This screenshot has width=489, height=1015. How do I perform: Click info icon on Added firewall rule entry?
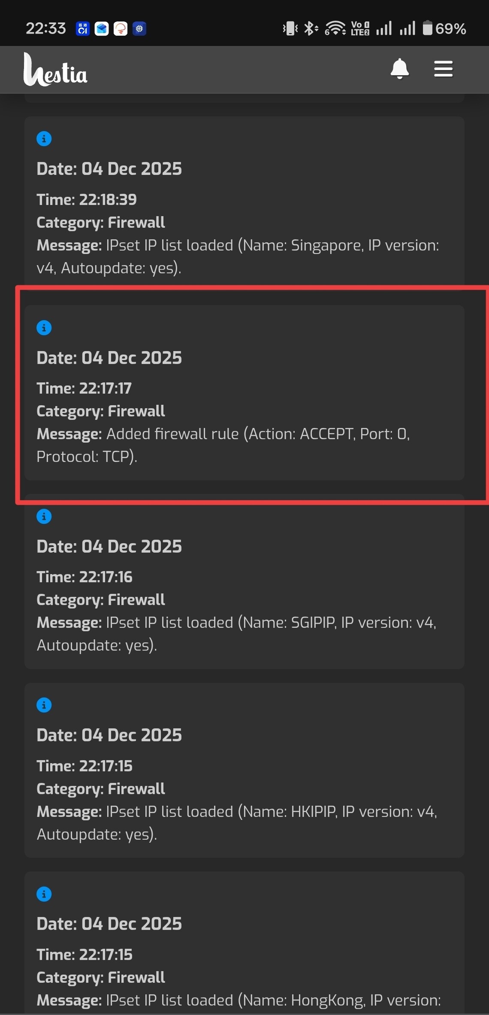pos(44,328)
